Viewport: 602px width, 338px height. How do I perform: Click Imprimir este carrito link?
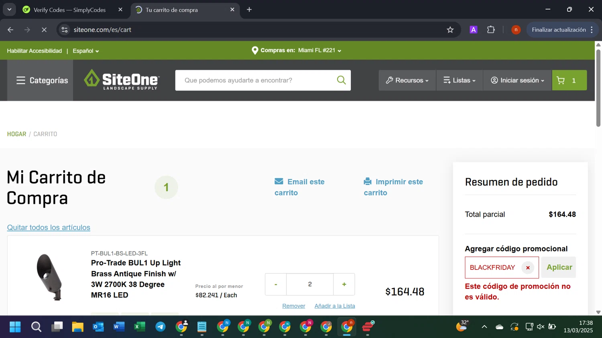pyautogui.click(x=393, y=187)
